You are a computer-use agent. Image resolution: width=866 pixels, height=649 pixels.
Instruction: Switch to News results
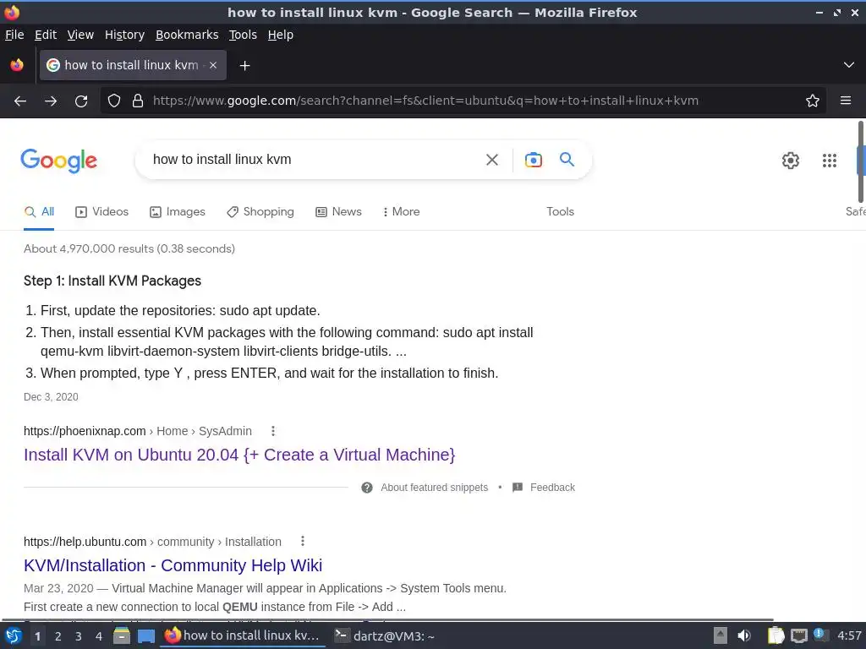click(x=338, y=212)
